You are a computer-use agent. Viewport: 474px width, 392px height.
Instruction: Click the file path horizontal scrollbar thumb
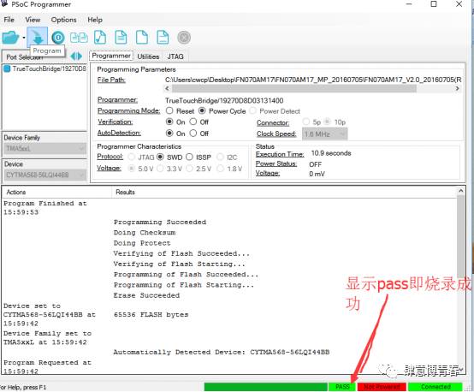(293, 89)
